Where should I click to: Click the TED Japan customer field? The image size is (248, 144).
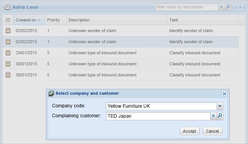pos(158,116)
